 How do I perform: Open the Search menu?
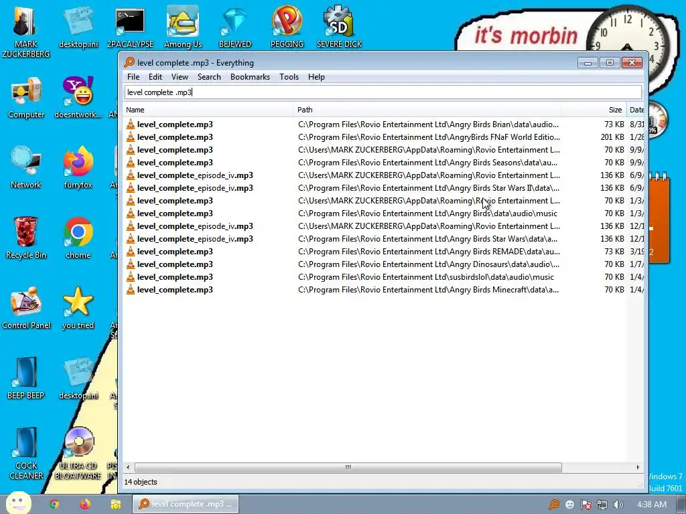tap(209, 77)
